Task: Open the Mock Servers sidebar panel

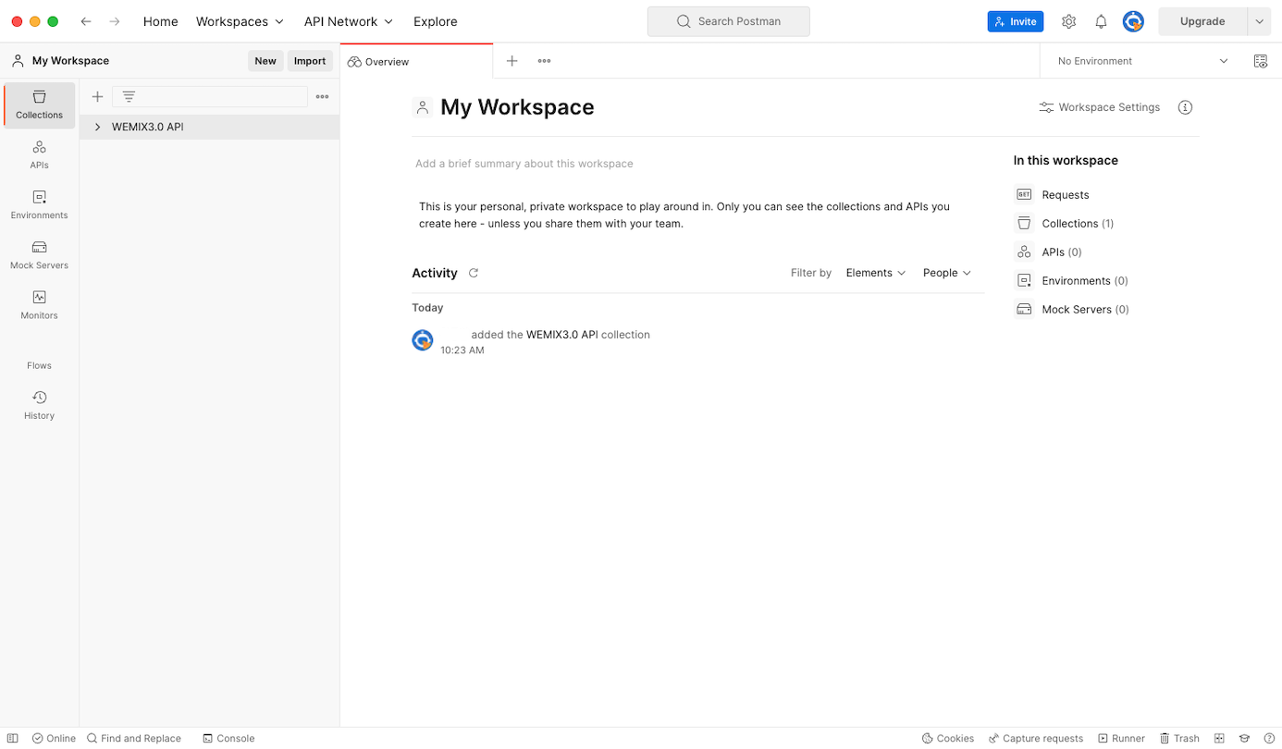Action: 39,254
